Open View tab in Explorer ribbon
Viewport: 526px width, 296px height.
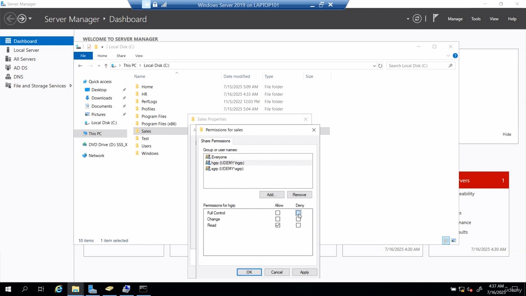tap(139, 56)
